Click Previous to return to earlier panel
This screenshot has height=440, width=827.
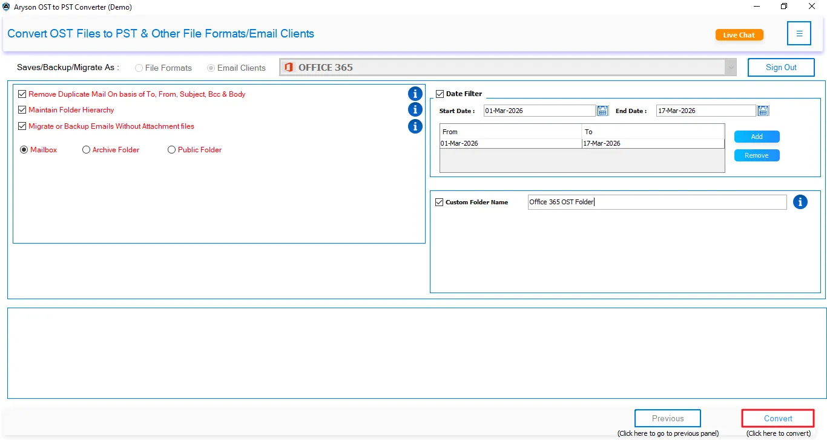coord(667,418)
